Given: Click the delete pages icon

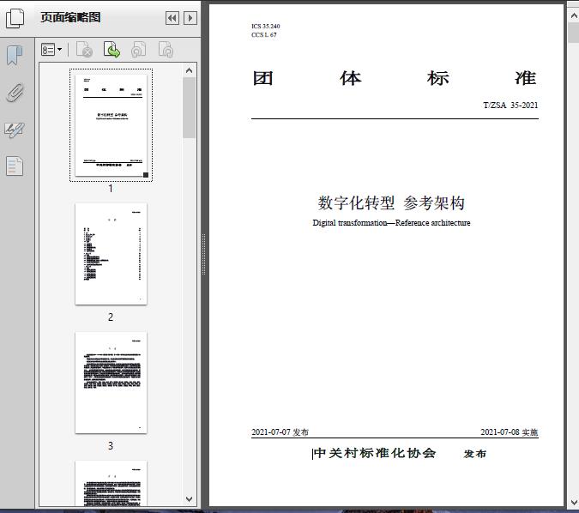Looking at the screenshot, I should [x=84, y=50].
